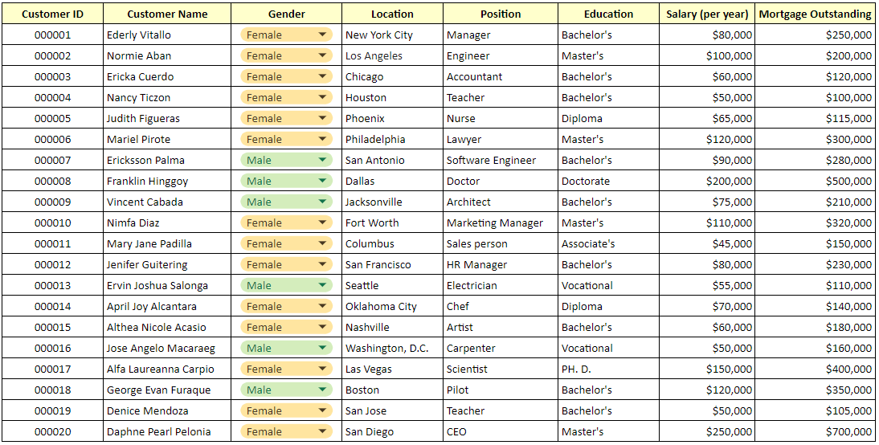Open Gender dropdown in Ervin Joshua Salonga's row
Viewport: 879px width, 445px height.
[x=322, y=285]
